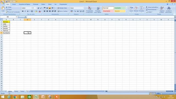Open File Explorer from the taskbar
Image resolution: width=176 pixels, height=99 pixels.
click(x=23, y=97)
